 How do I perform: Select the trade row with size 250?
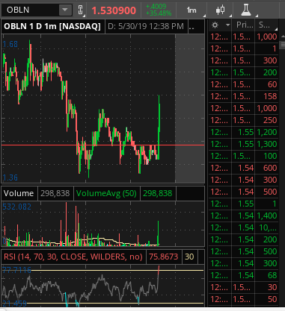click(x=244, y=120)
